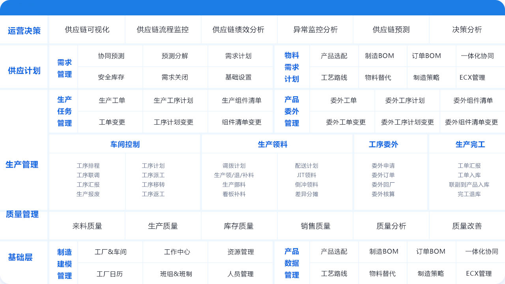Viewport: 505px width, 284px height.
Task: 进入来料质量模块
Action: tap(86, 225)
